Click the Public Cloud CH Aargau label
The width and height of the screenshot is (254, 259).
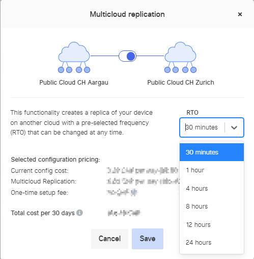click(x=74, y=83)
